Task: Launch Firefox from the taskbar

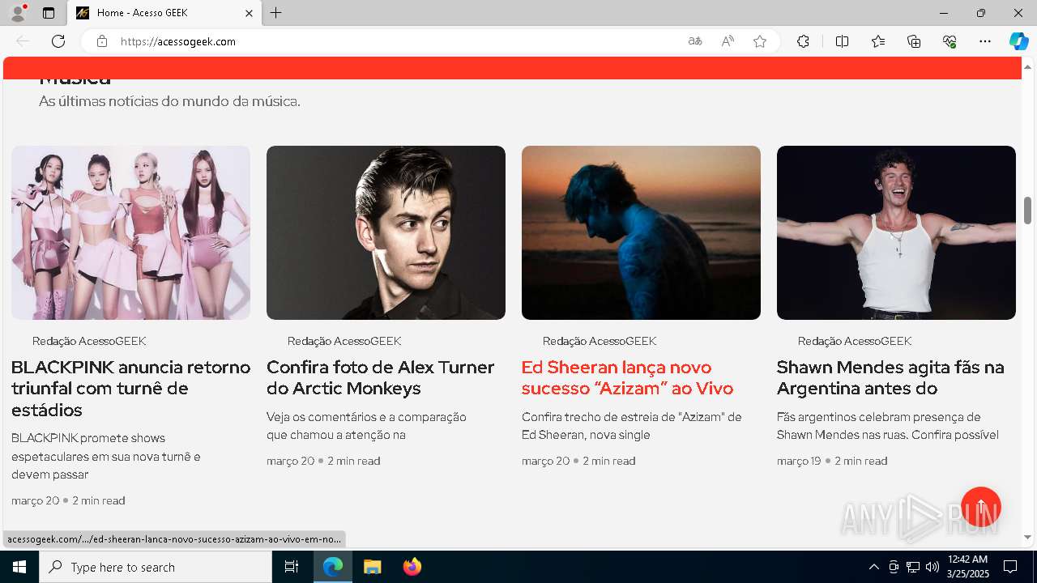Action: pyautogui.click(x=412, y=567)
